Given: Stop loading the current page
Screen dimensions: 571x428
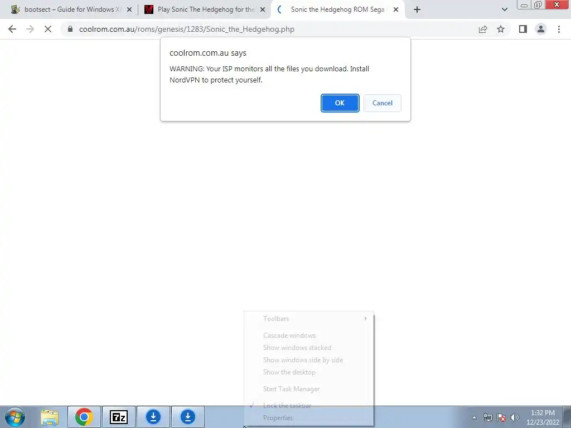Looking at the screenshot, I should point(48,29).
